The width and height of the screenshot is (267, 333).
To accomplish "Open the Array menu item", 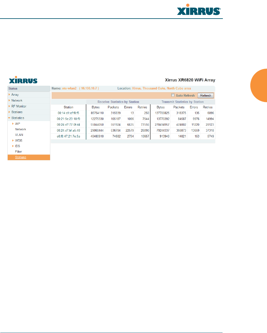I will [15, 94].
